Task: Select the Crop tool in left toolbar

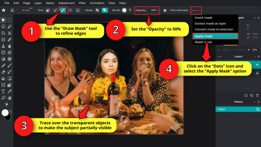Action: (x=3, y=32)
